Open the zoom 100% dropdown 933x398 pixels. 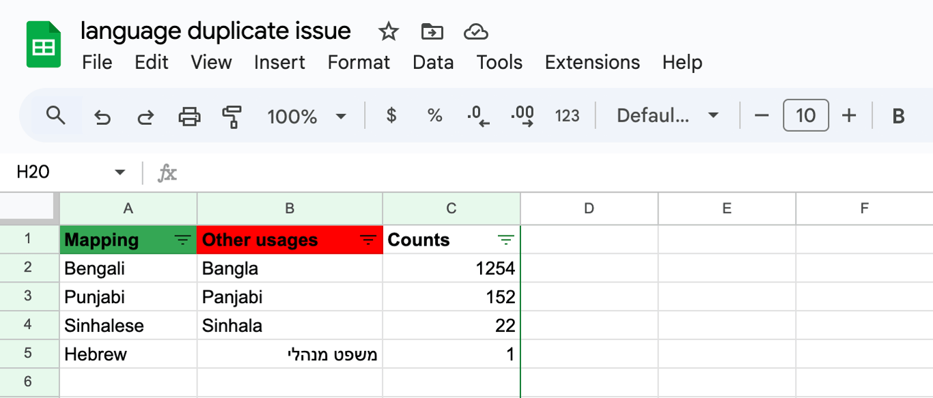[307, 116]
